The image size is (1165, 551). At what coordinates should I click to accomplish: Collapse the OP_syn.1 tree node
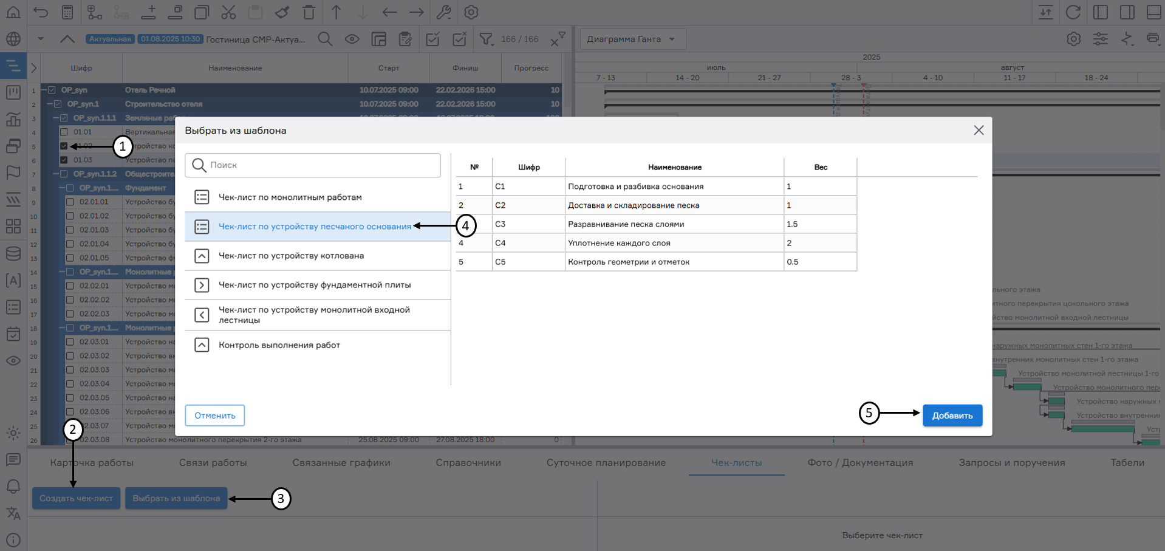[x=50, y=104]
